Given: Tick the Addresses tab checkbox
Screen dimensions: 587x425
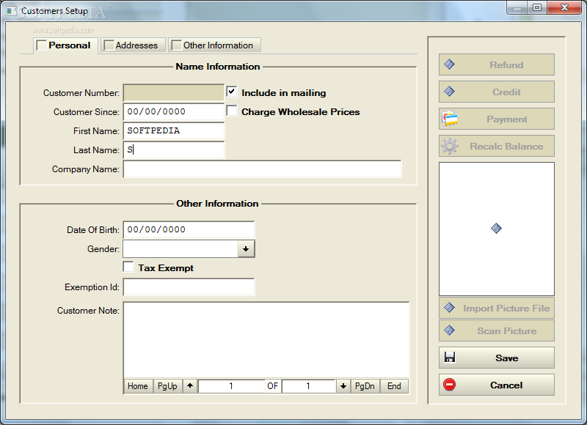Looking at the screenshot, I should click(109, 45).
